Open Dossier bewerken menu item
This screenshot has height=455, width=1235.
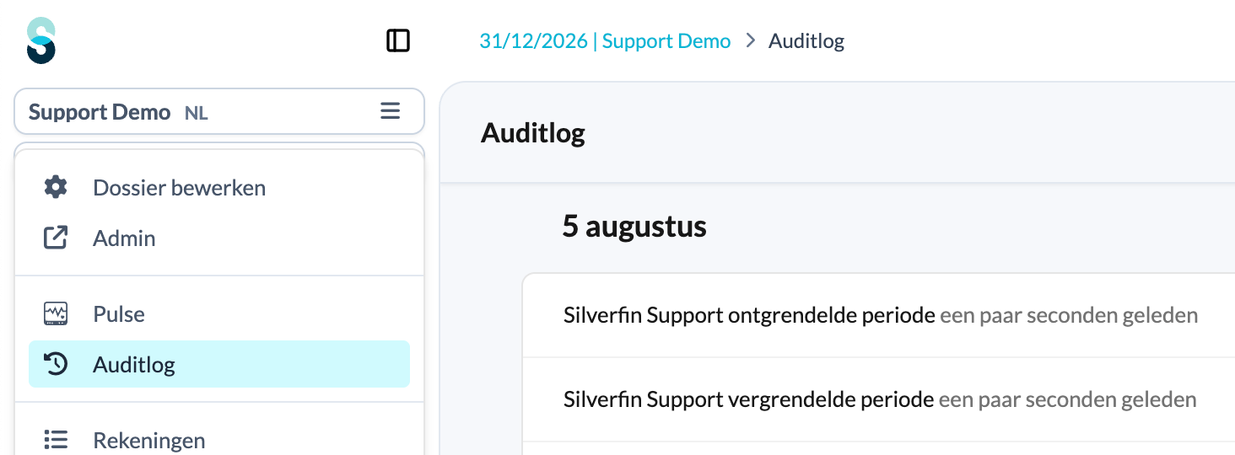tap(219, 187)
